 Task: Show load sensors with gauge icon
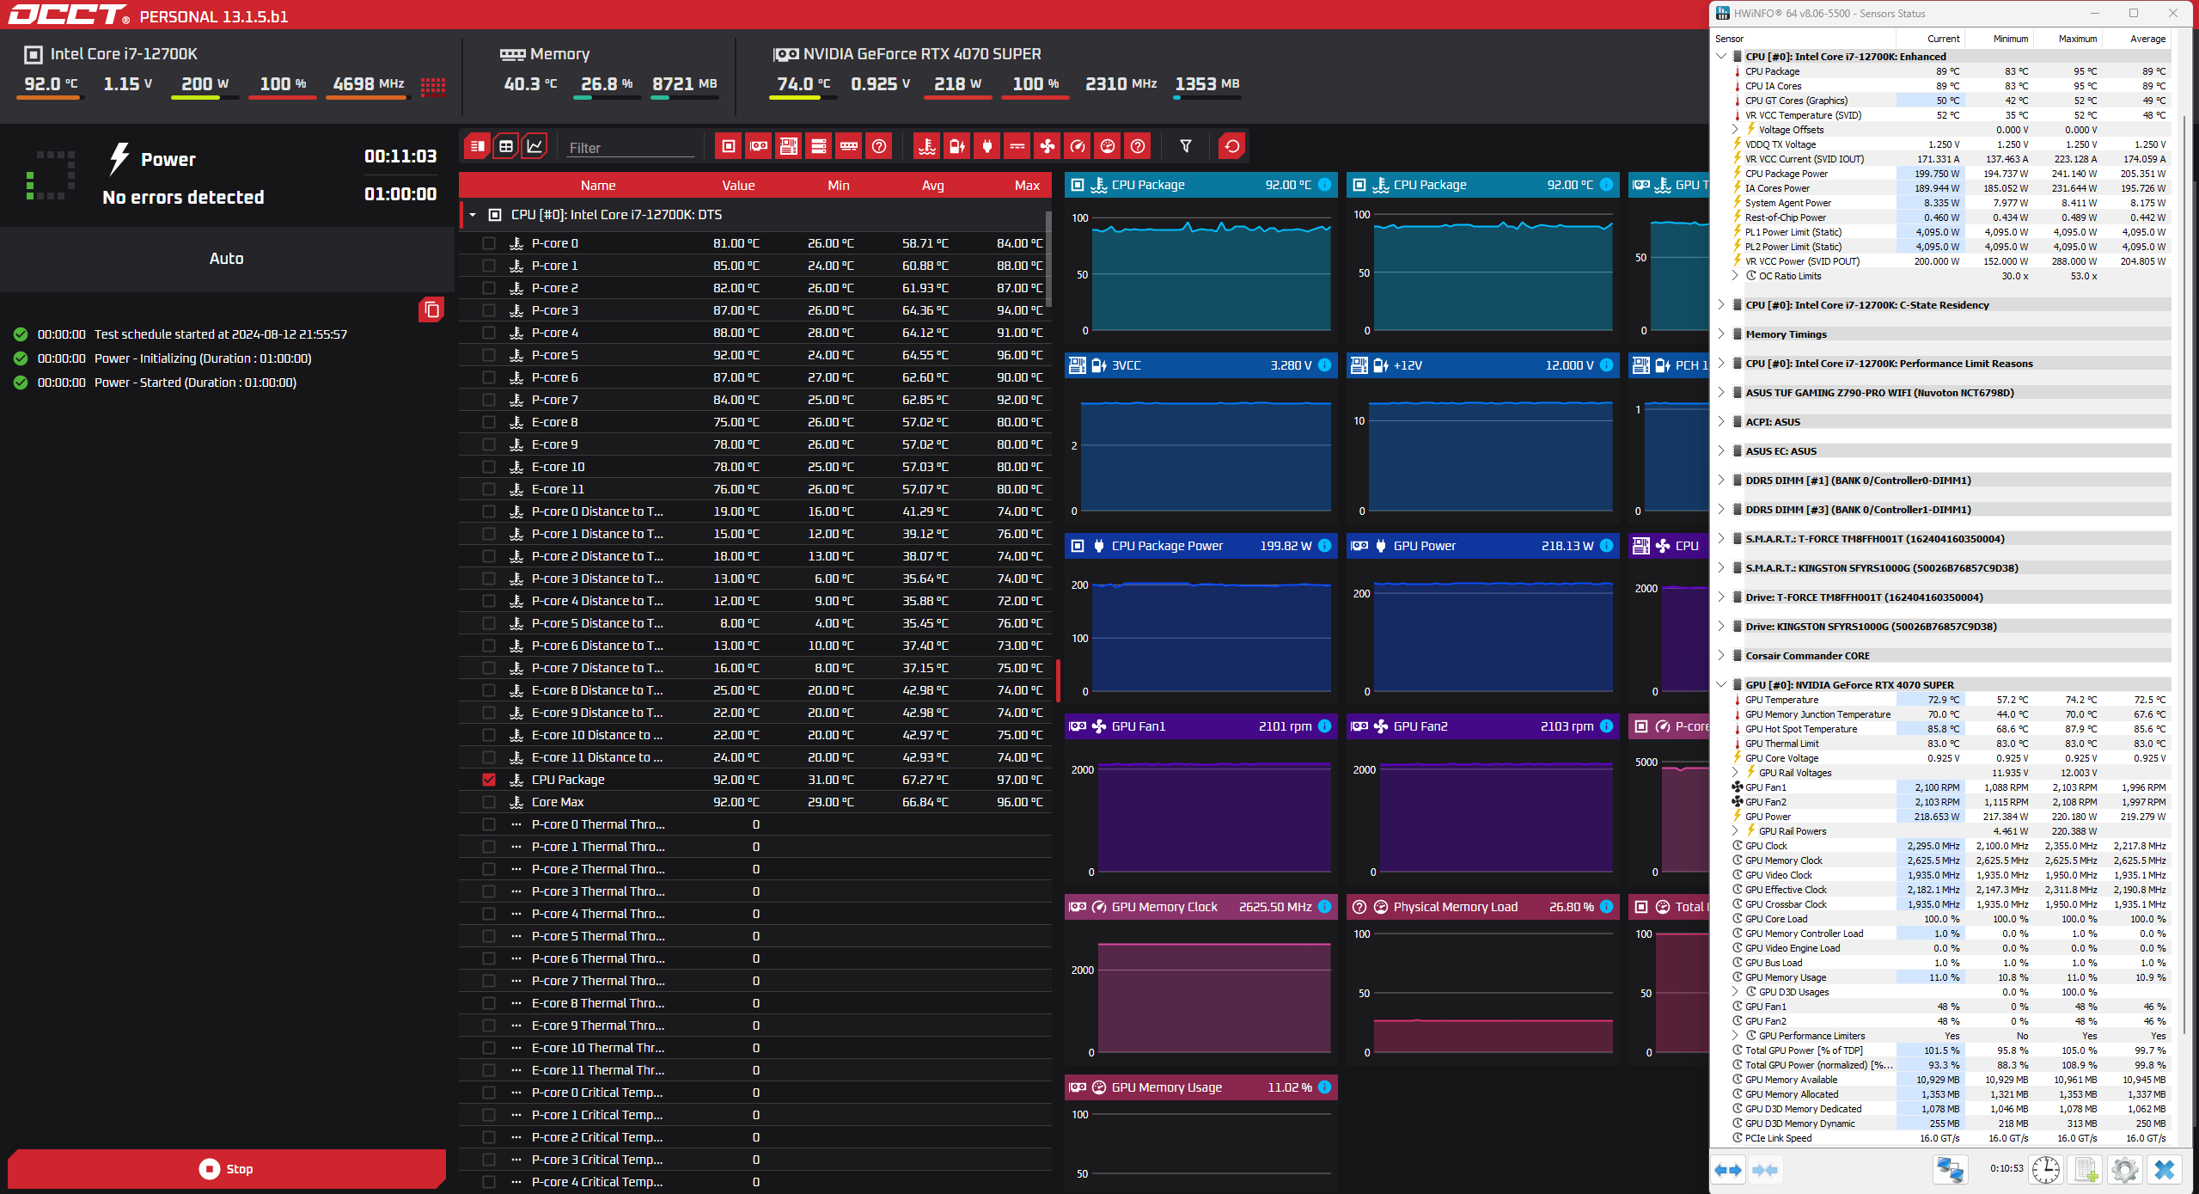[x=1108, y=146]
